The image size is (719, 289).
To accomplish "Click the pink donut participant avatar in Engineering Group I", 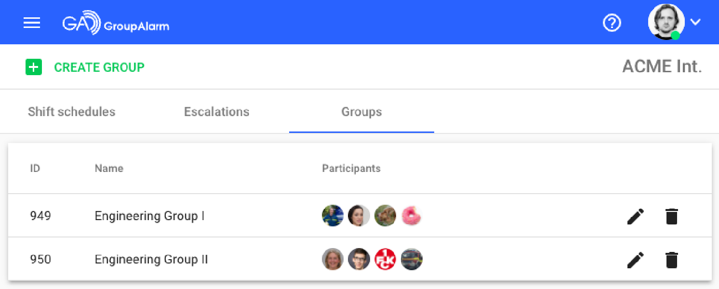I will [412, 216].
